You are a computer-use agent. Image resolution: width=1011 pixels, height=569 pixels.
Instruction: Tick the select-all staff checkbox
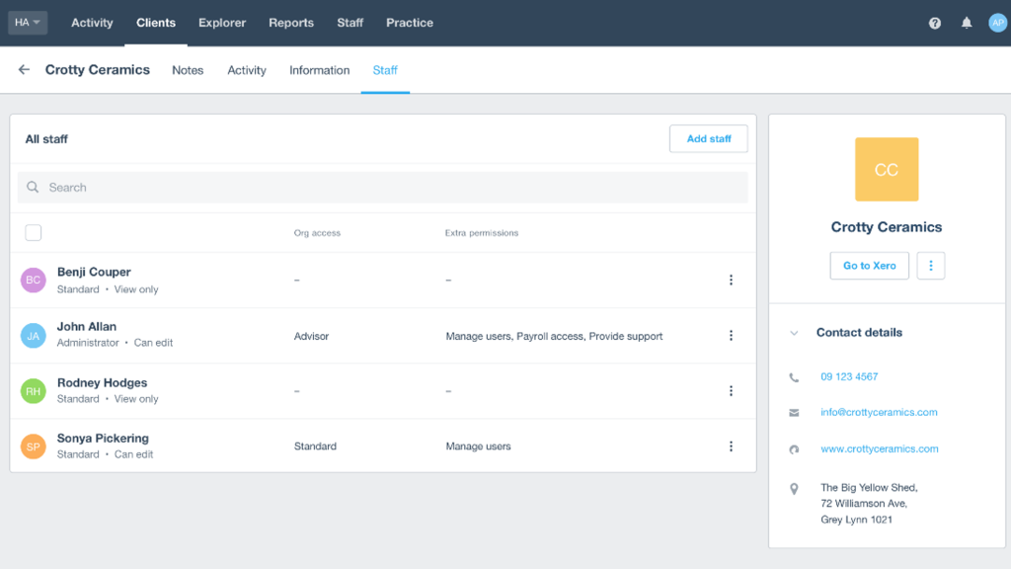pyautogui.click(x=33, y=232)
